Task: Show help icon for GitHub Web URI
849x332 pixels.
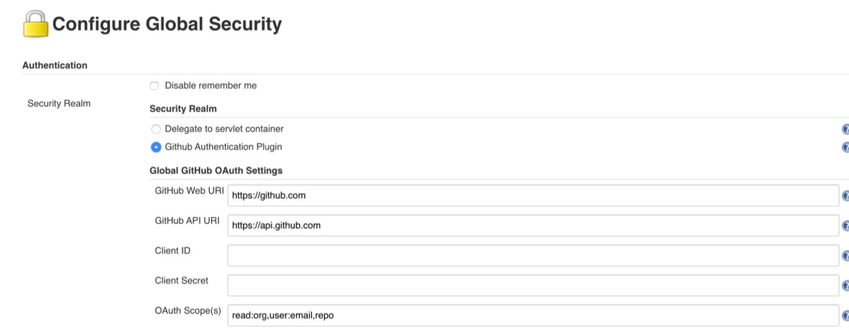Action: click(x=845, y=196)
